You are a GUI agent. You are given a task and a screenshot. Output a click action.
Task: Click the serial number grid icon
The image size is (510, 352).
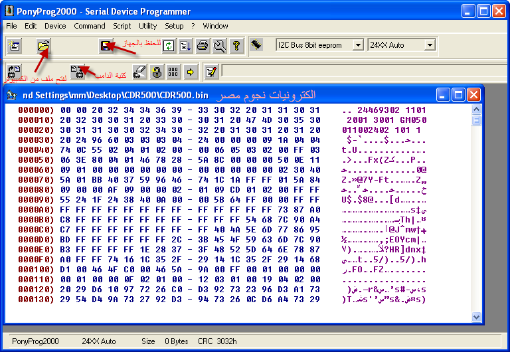point(173,72)
